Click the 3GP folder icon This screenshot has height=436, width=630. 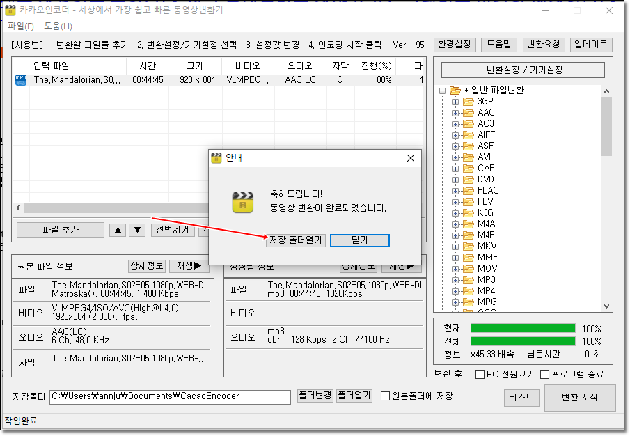(x=468, y=101)
